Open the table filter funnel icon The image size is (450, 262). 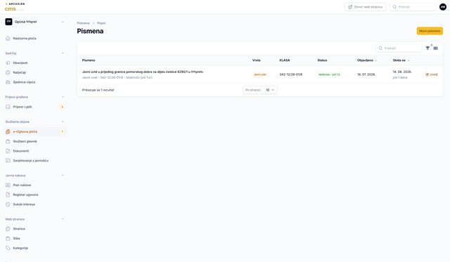[x=427, y=48]
